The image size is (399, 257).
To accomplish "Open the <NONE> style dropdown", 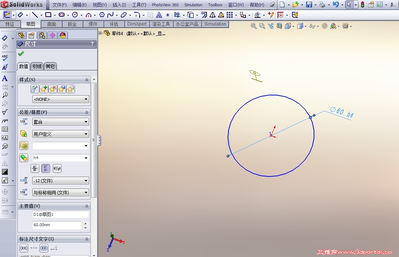I will (x=61, y=99).
